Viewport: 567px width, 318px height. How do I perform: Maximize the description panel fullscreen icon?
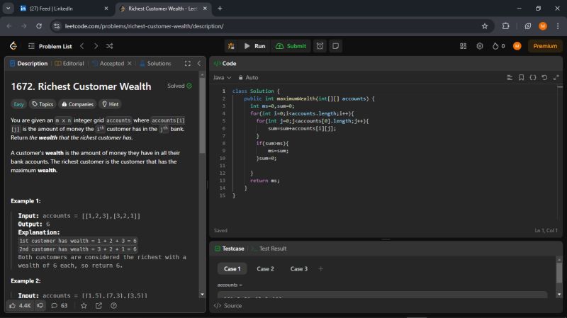click(x=187, y=63)
